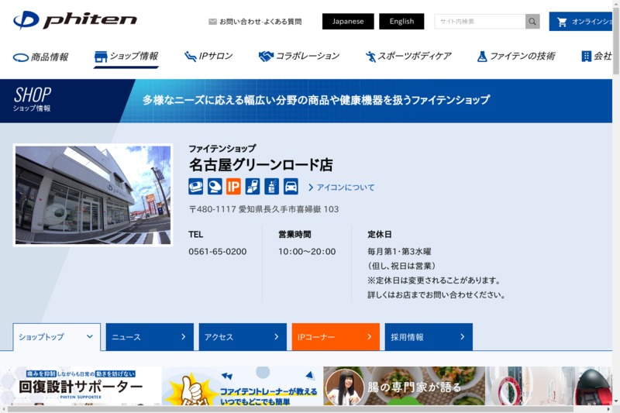
Task: Open スポーツボディケア menu
Action: click(x=408, y=57)
